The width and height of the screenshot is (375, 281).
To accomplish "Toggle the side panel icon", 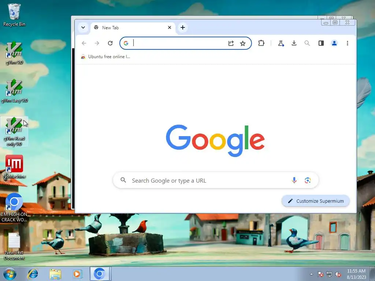I will (x=321, y=43).
